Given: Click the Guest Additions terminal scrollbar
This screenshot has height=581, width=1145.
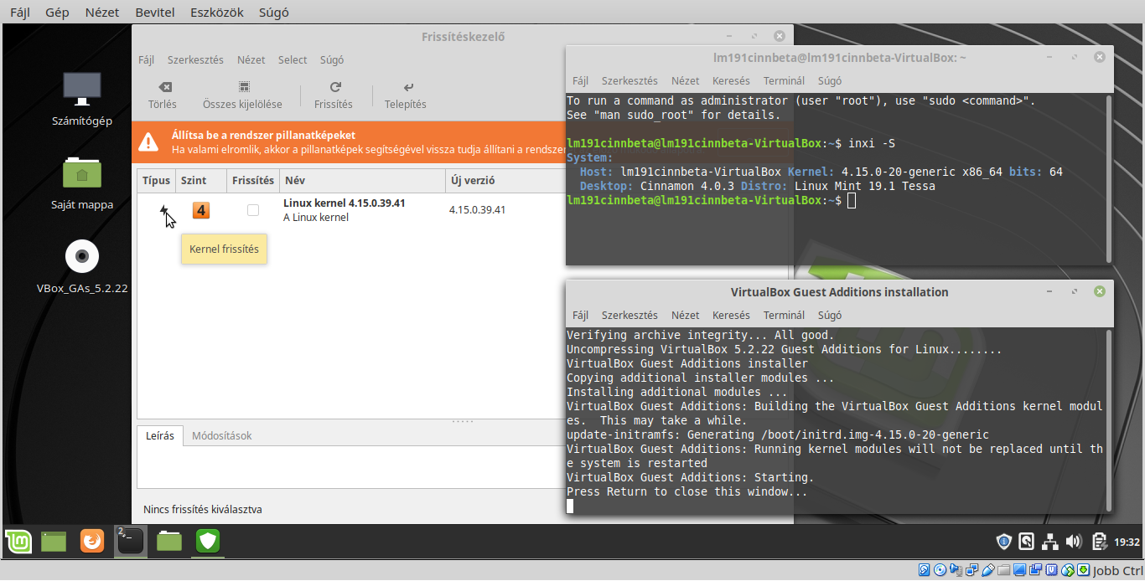Looking at the screenshot, I should (x=1109, y=419).
